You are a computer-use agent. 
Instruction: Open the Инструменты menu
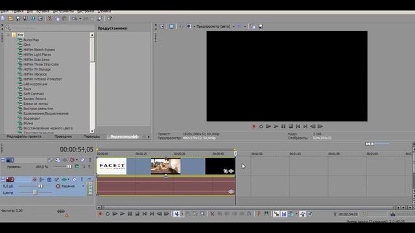(x=64, y=12)
